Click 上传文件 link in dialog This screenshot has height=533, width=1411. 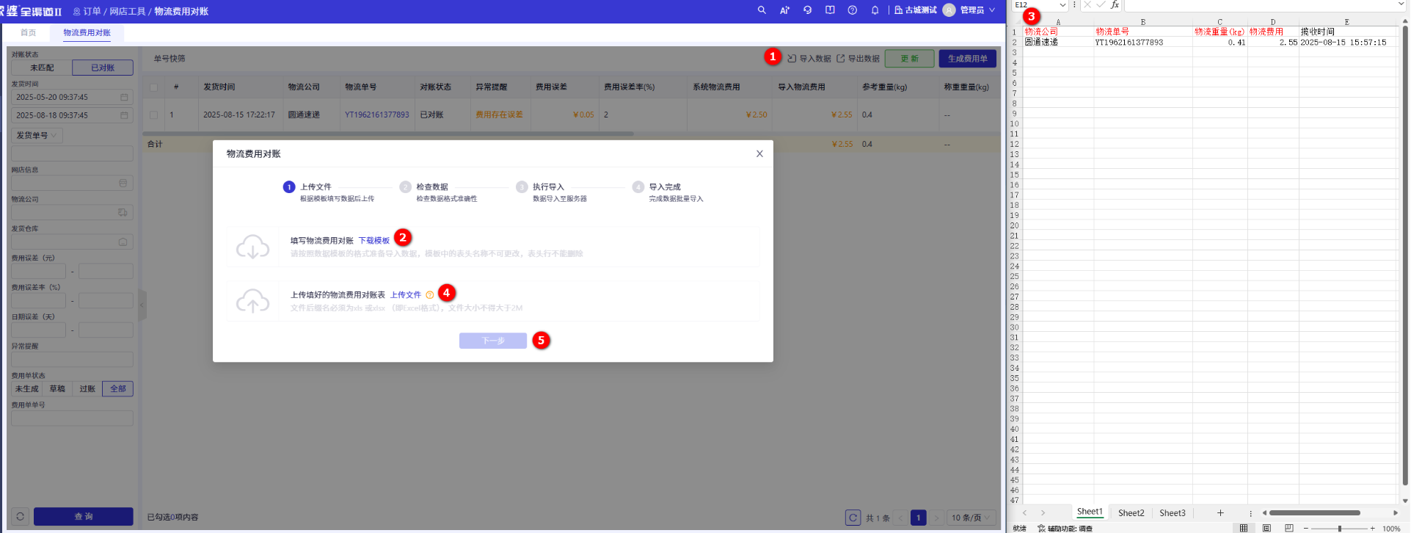click(x=406, y=295)
